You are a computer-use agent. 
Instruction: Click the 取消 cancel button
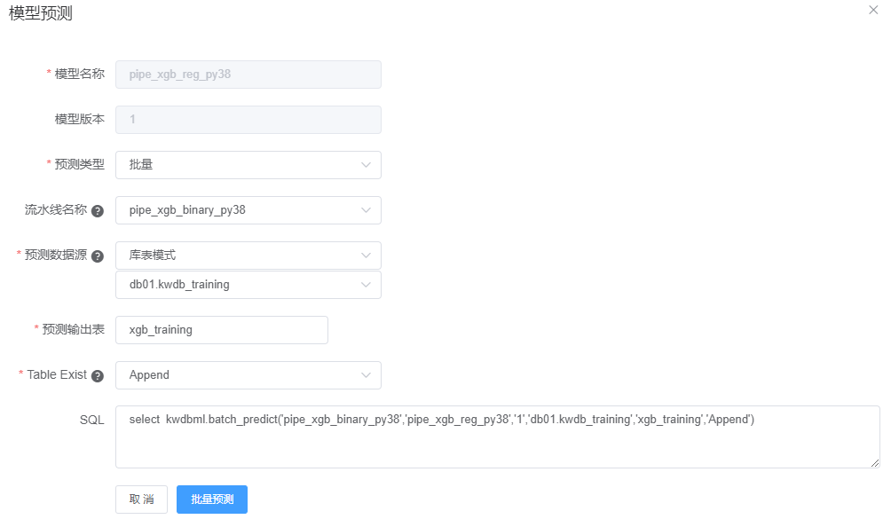click(141, 499)
